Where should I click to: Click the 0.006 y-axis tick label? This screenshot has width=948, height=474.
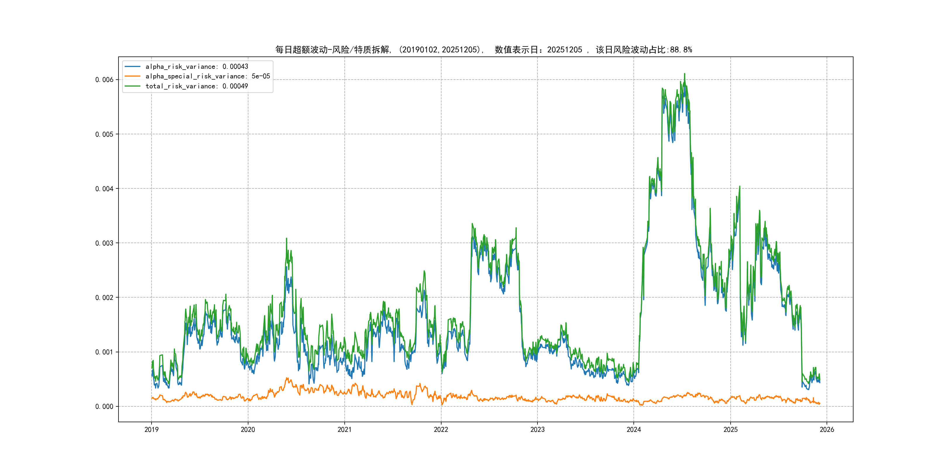104,80
